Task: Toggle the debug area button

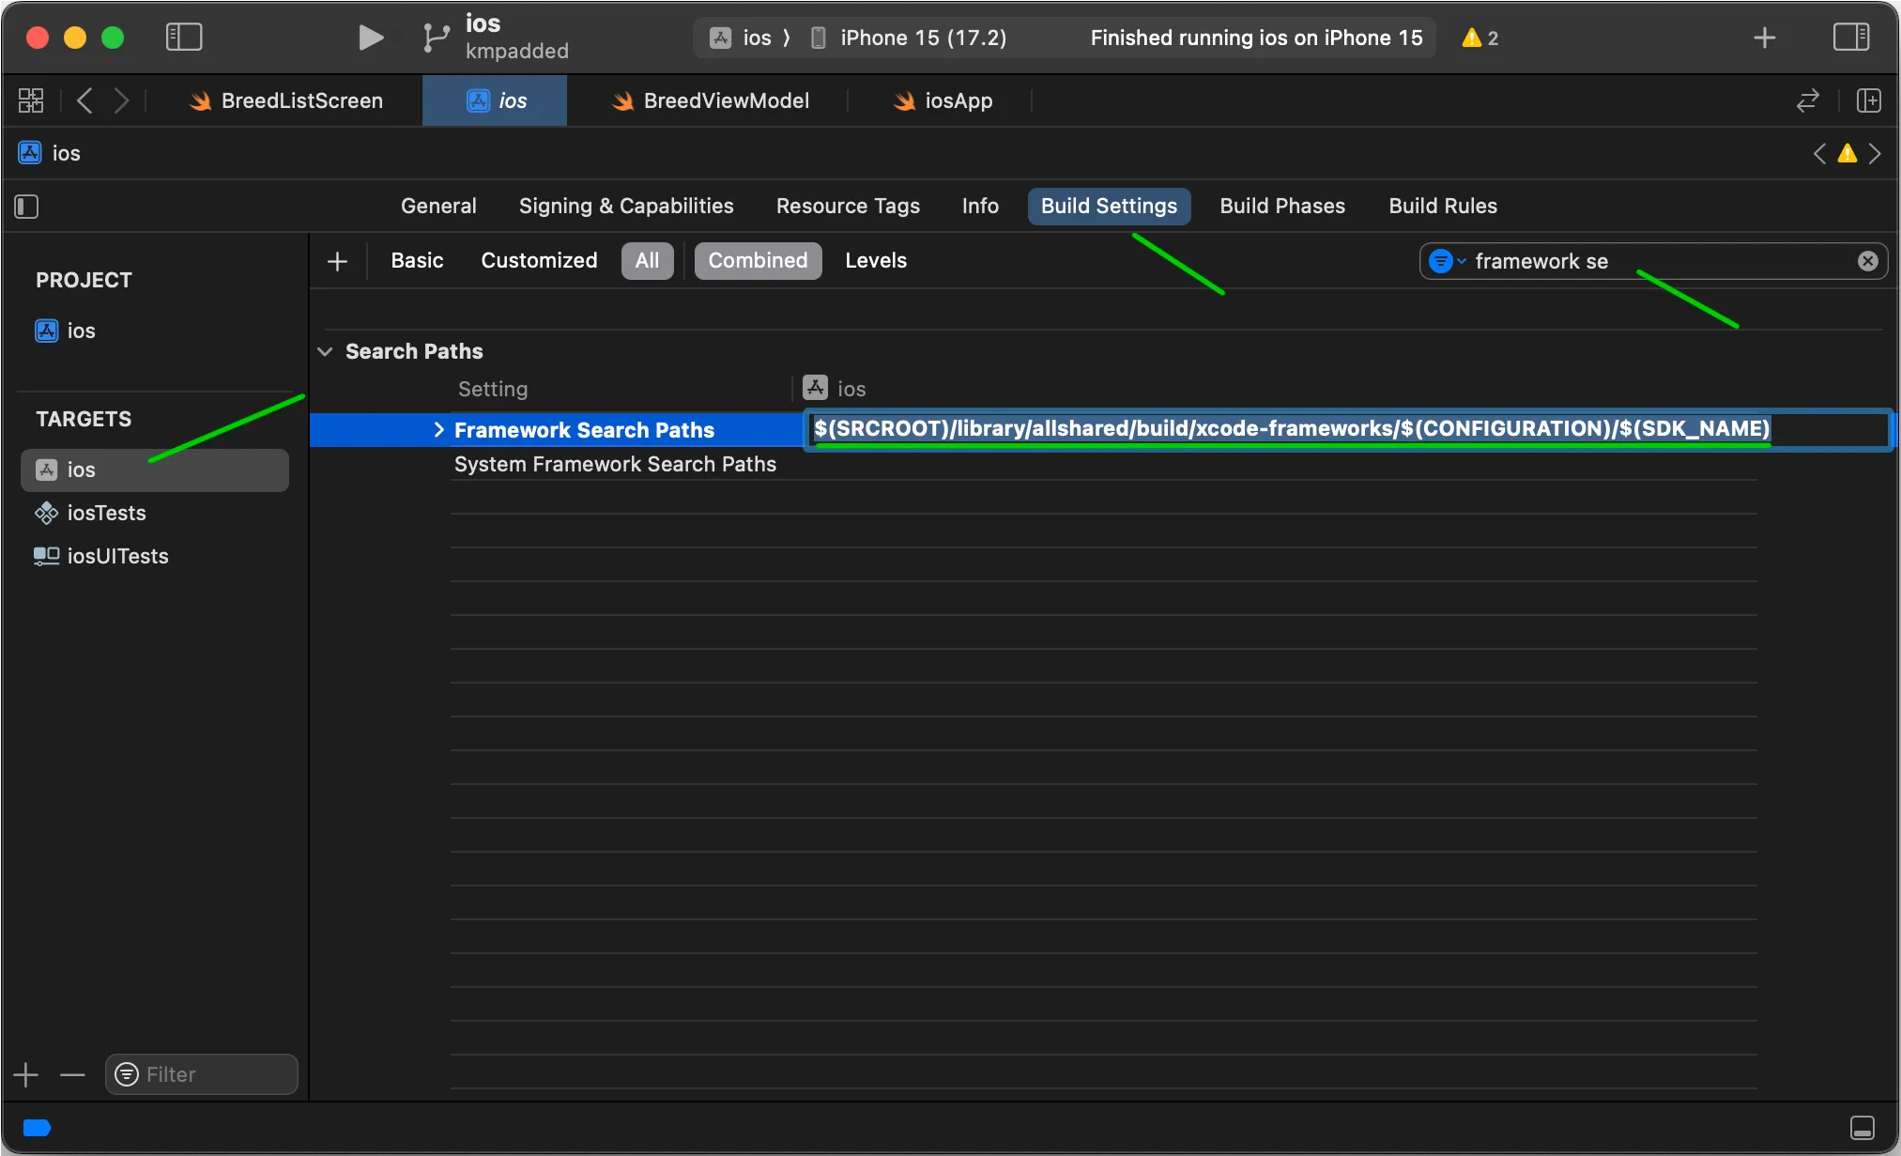Action: click(x=1862, y=1127)
